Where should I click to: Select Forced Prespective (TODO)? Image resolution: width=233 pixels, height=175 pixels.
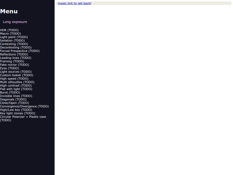point(20,51)
